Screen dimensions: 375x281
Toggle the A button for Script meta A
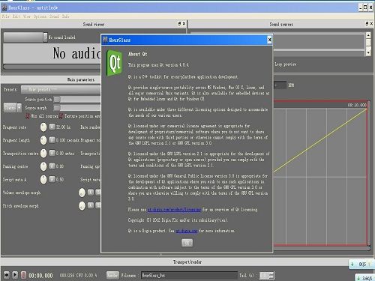tap(52, 179)
